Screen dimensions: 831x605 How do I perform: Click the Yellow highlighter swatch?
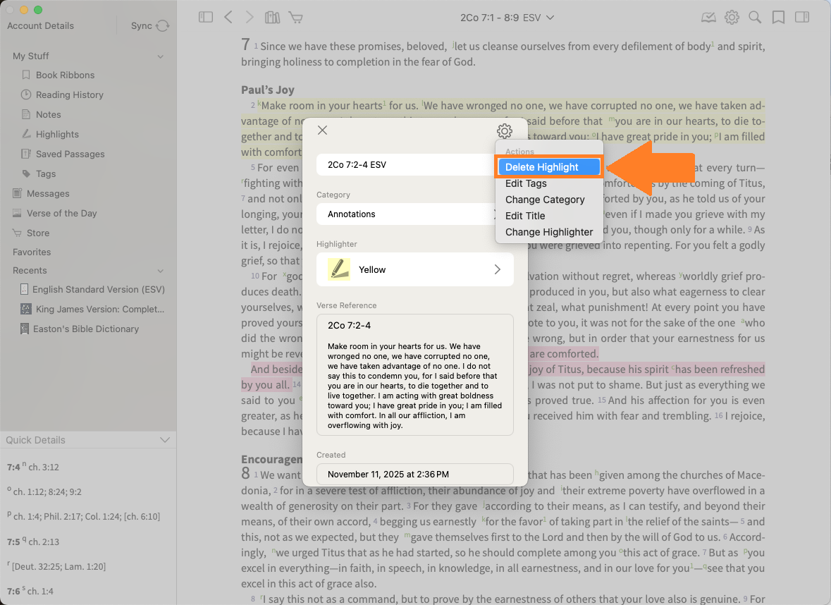(x=339, y=269)
